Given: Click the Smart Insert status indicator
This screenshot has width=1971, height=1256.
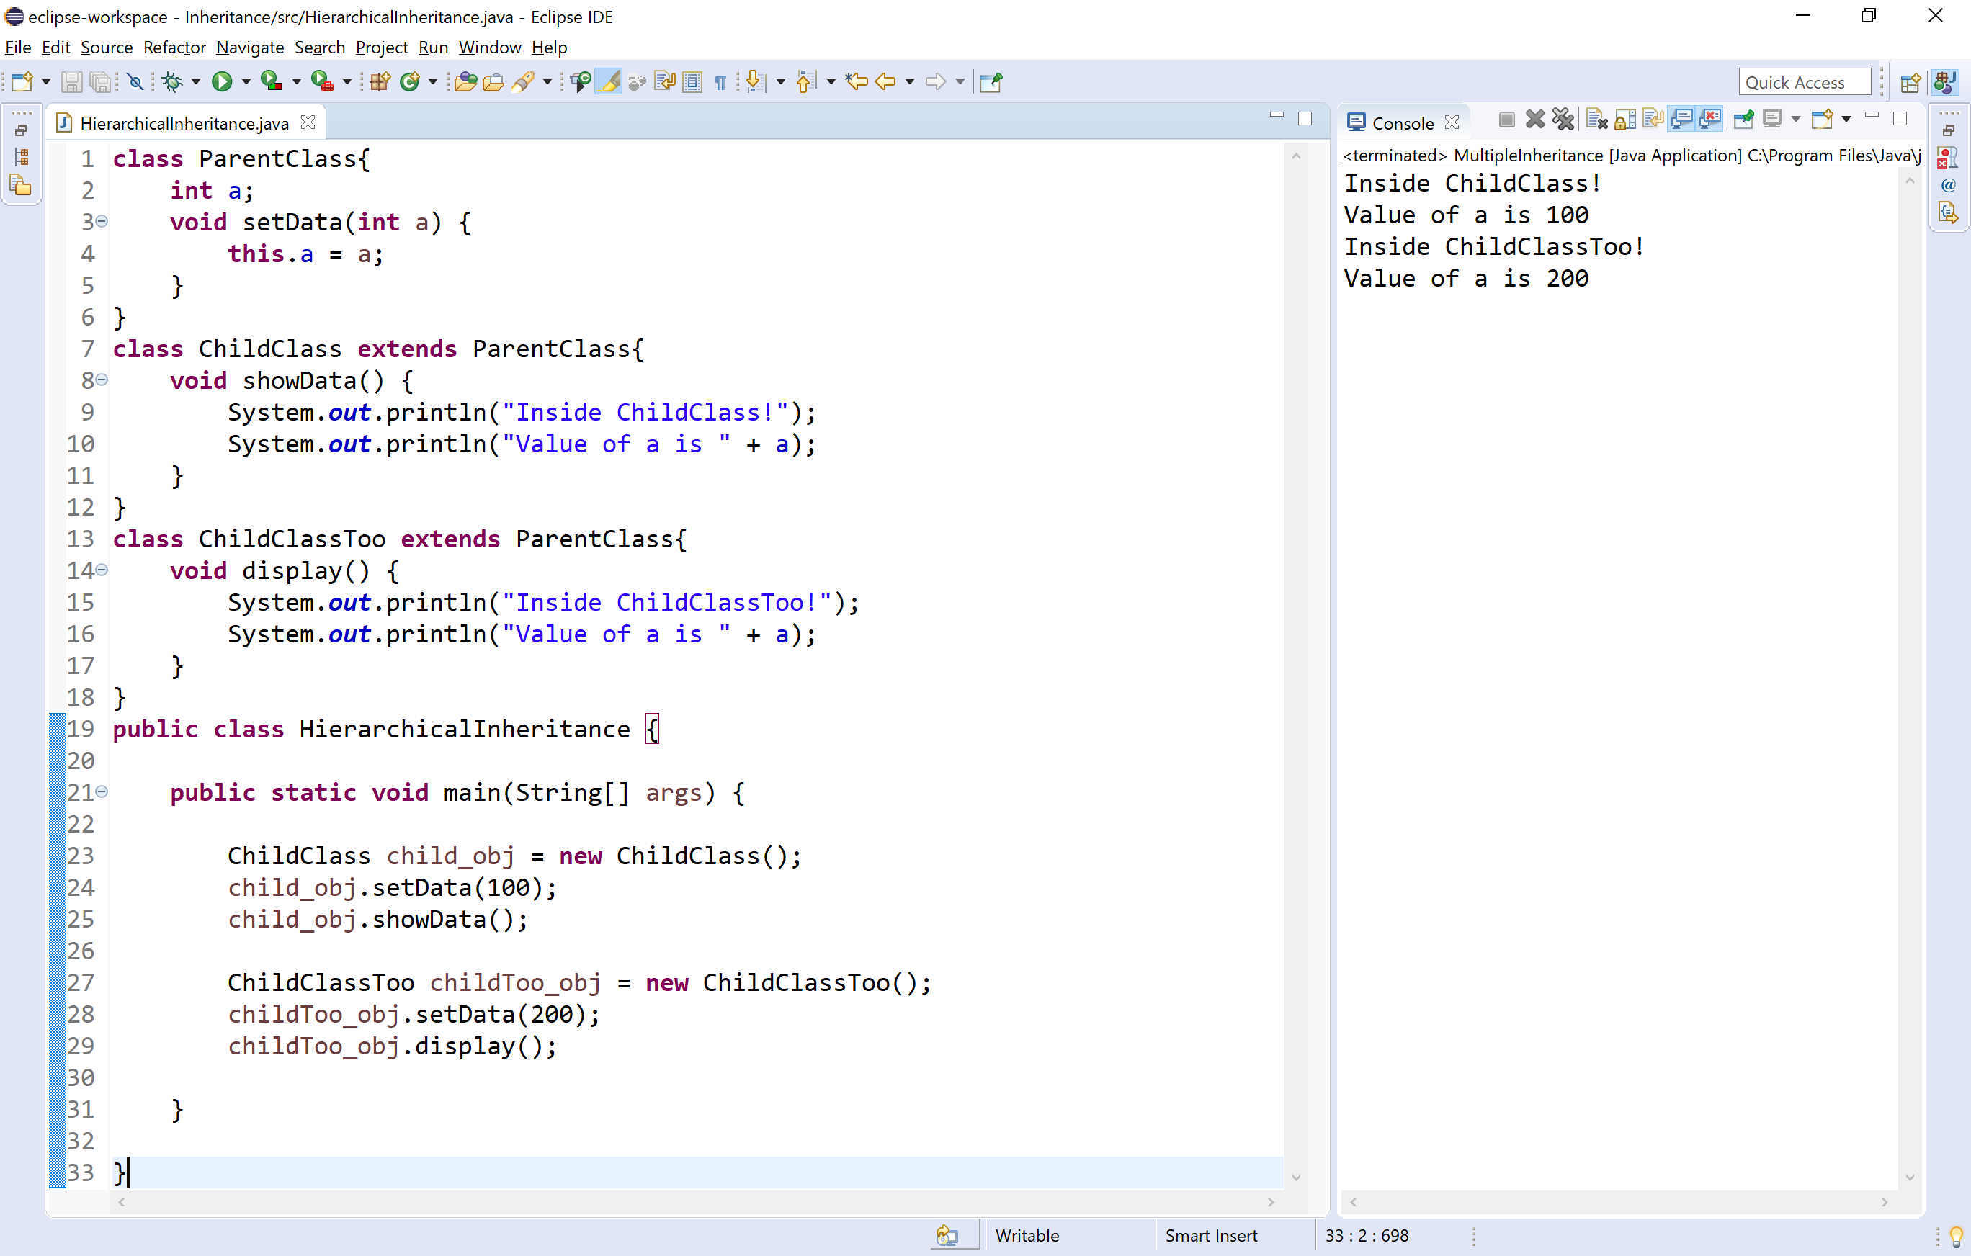Looking at the screenshot, I should tap(1212, 1234).
